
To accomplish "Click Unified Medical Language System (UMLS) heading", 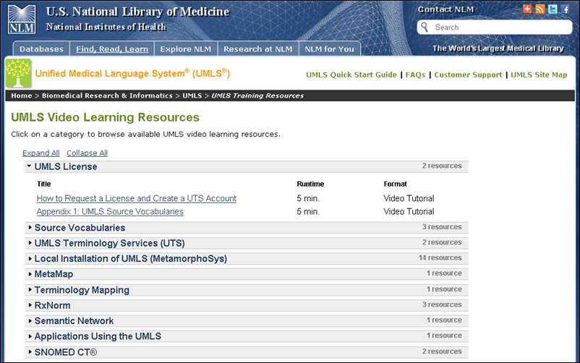I will pyautogui.click(x=132, y=73).
